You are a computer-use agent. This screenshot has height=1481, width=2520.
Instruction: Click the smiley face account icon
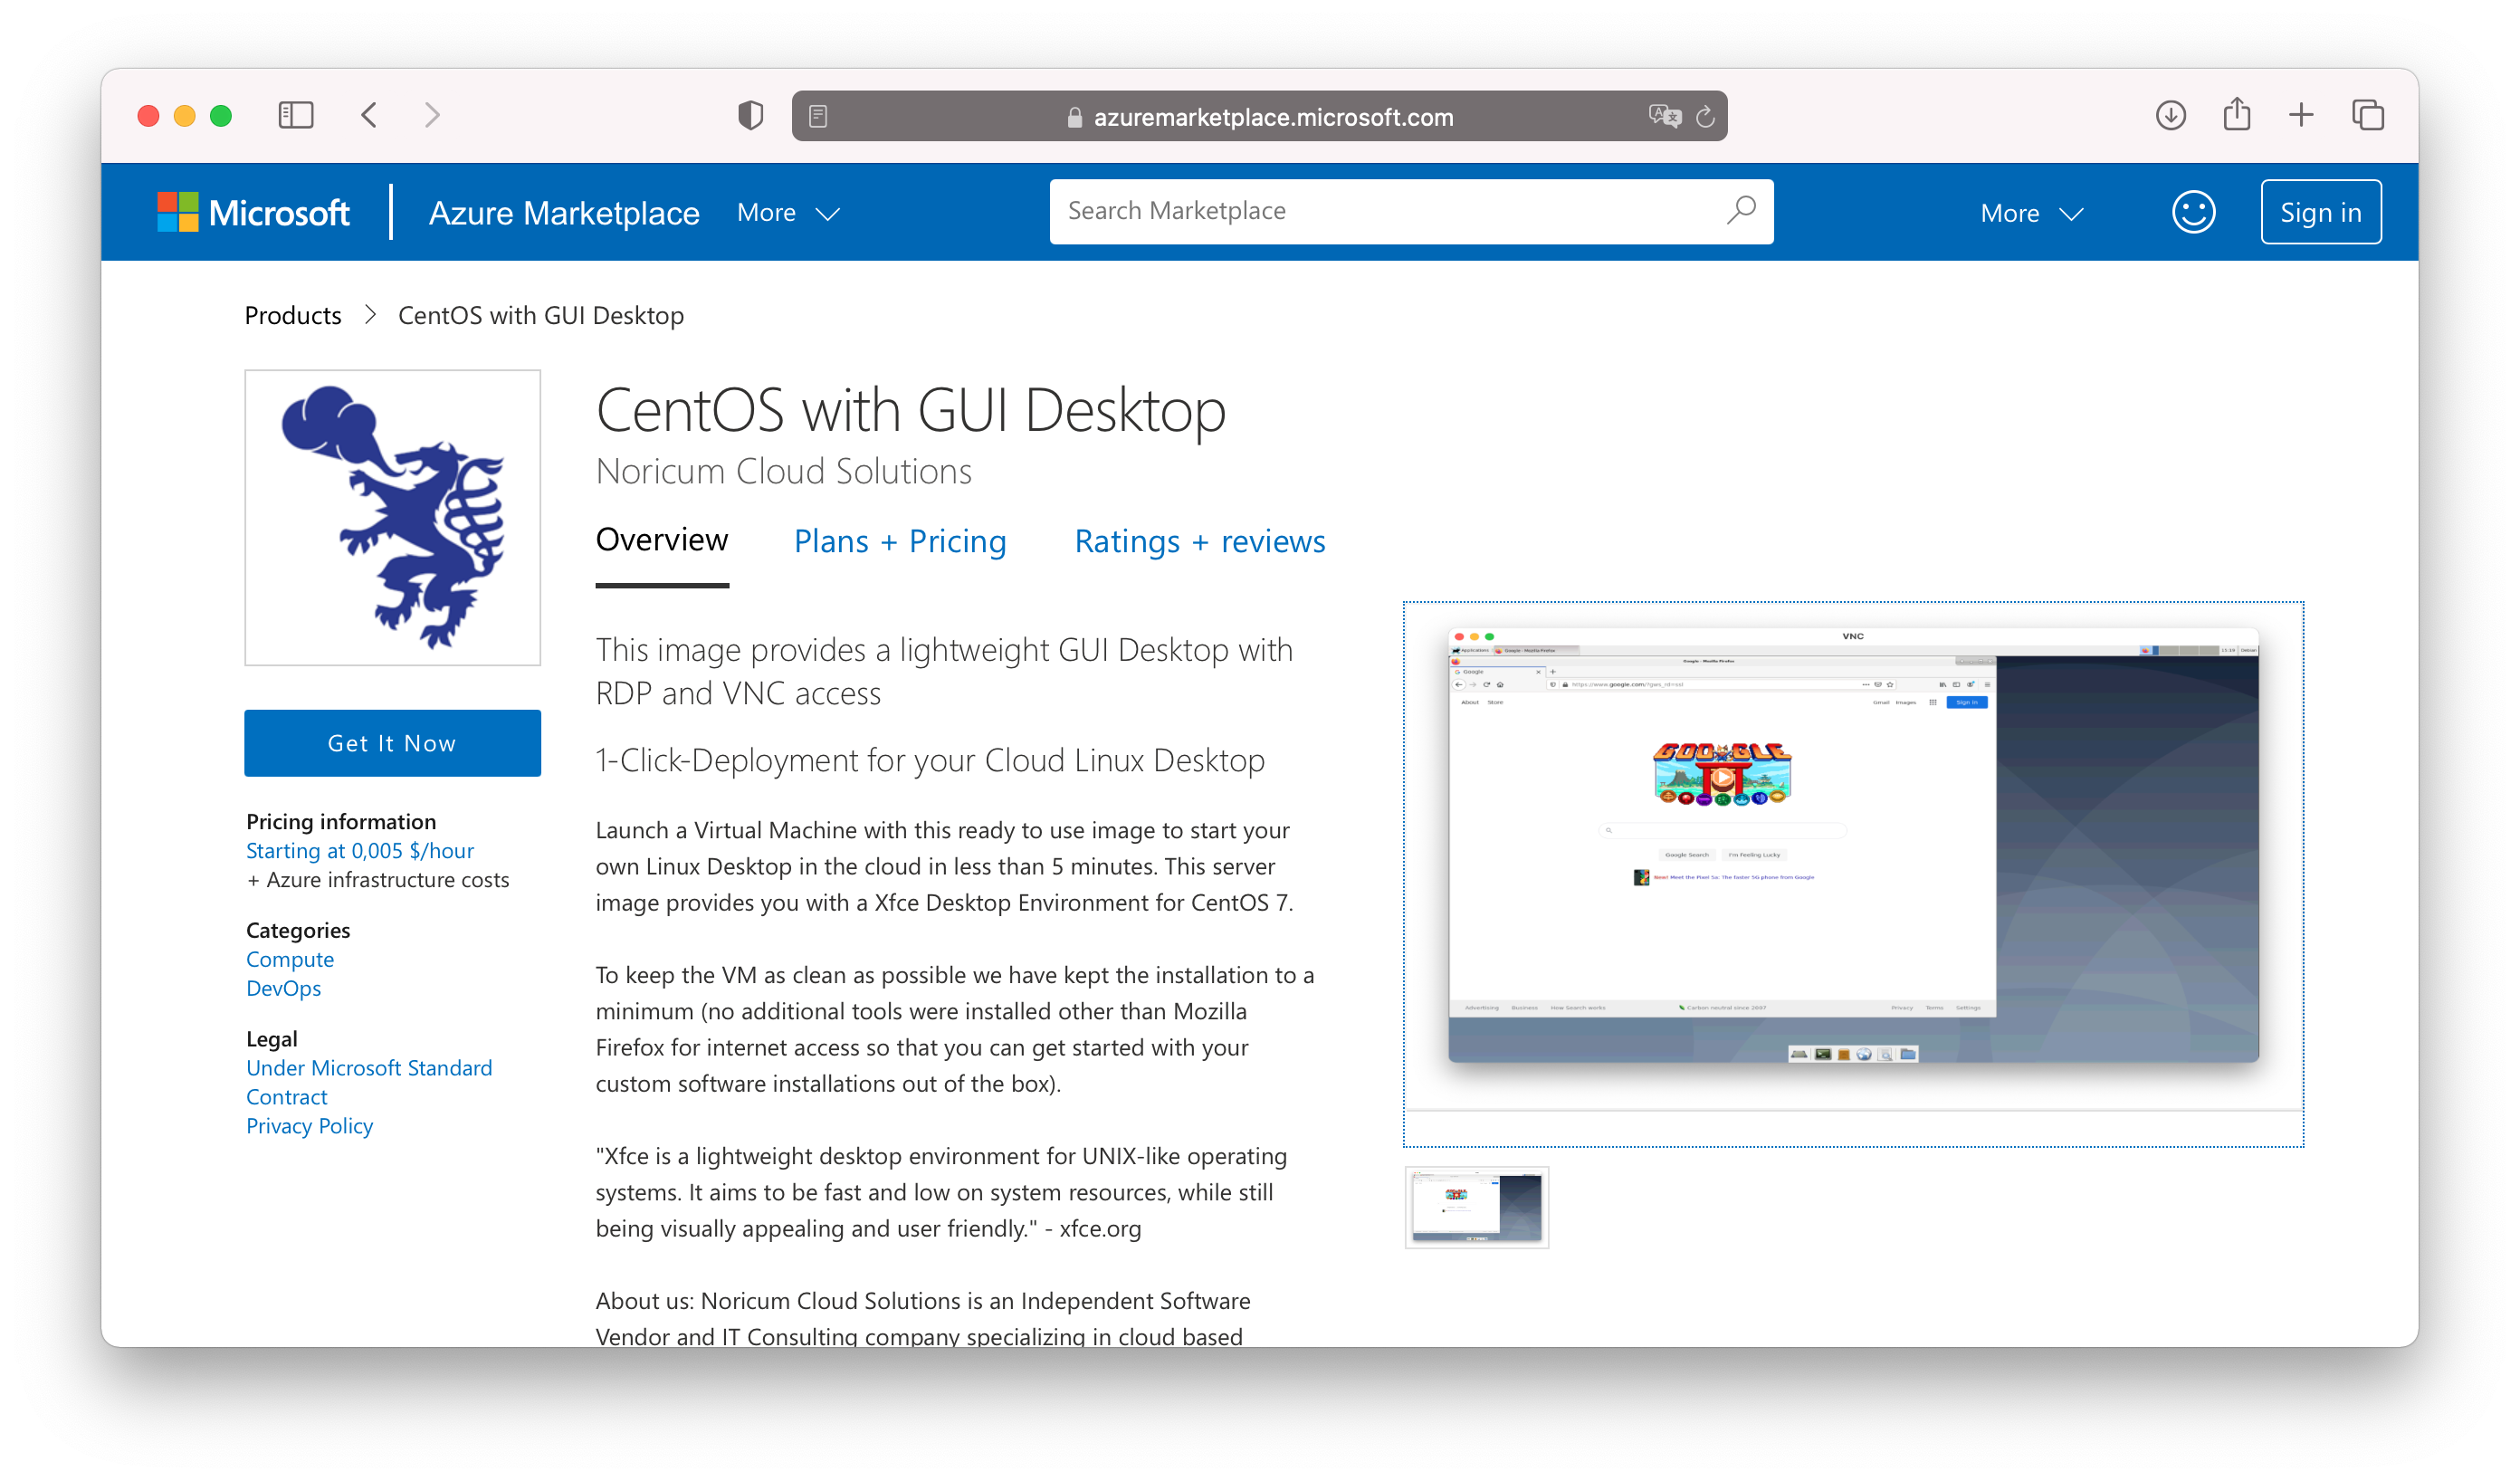(2194, 212)
